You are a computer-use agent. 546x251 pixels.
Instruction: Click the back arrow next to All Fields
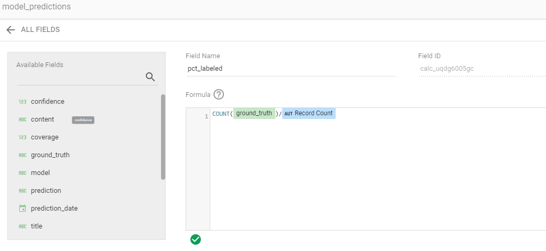[10, 30]
